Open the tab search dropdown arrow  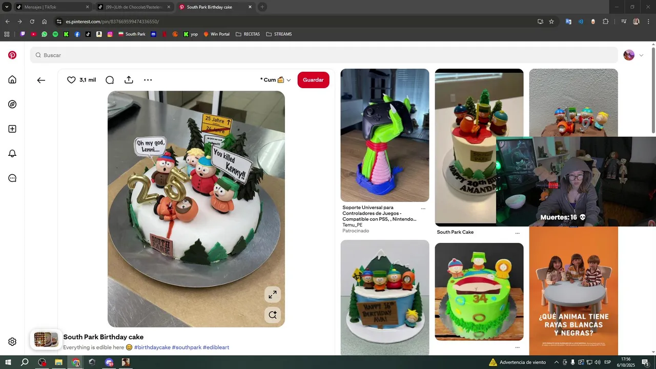tap(7, 7)
